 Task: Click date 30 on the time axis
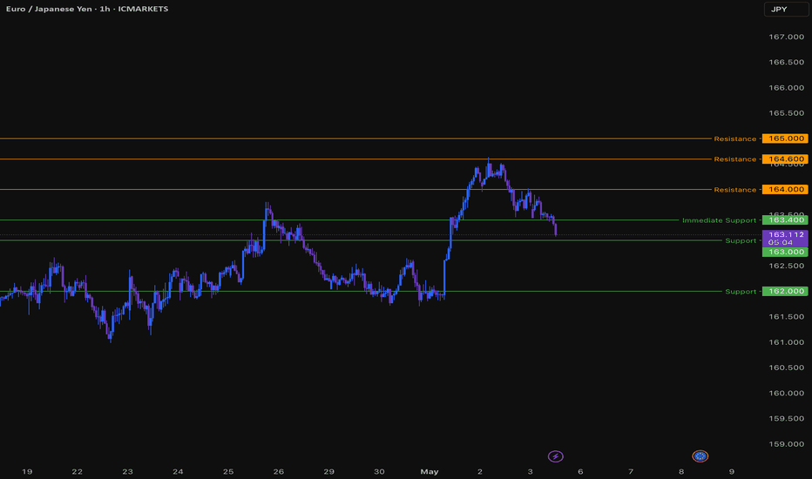point(379,472)
